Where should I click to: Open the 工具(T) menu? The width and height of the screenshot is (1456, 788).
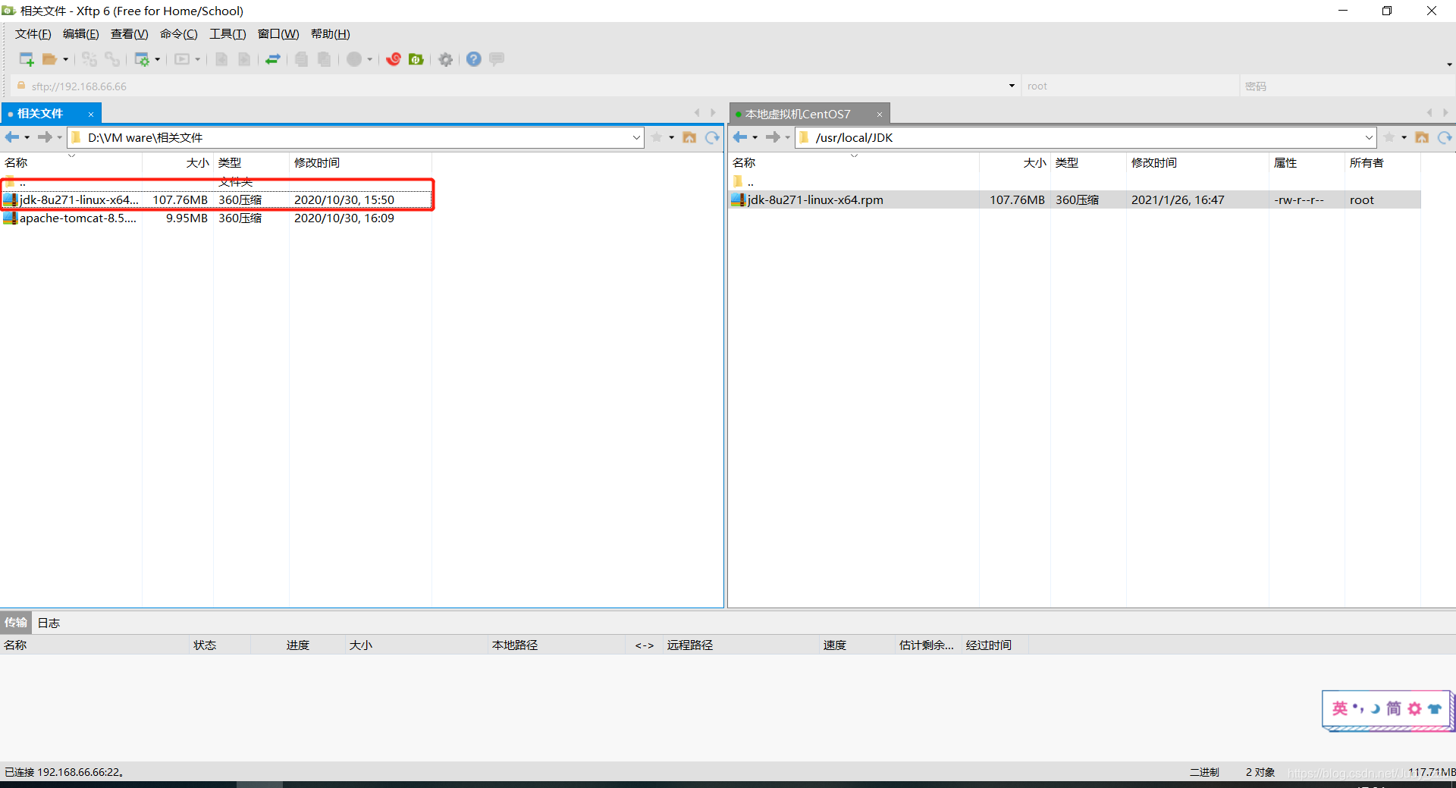[x=227, y=34]
